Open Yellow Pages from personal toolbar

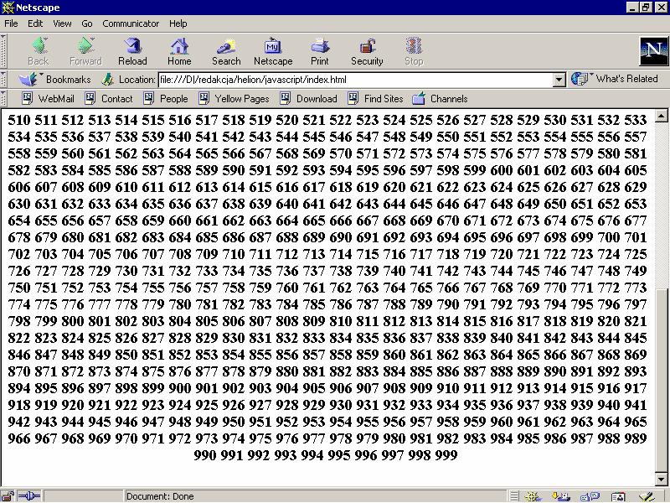234,99
